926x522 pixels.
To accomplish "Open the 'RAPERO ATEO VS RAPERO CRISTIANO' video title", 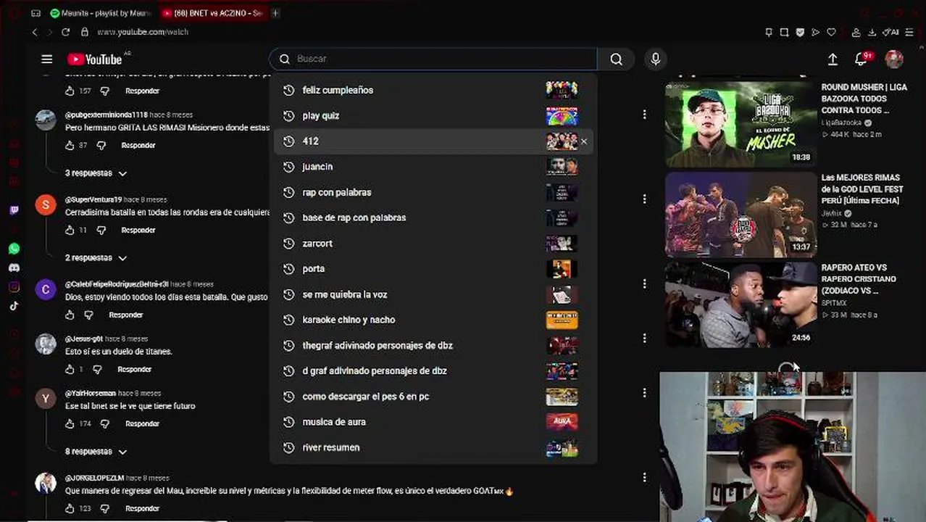I will coord(859,279).
